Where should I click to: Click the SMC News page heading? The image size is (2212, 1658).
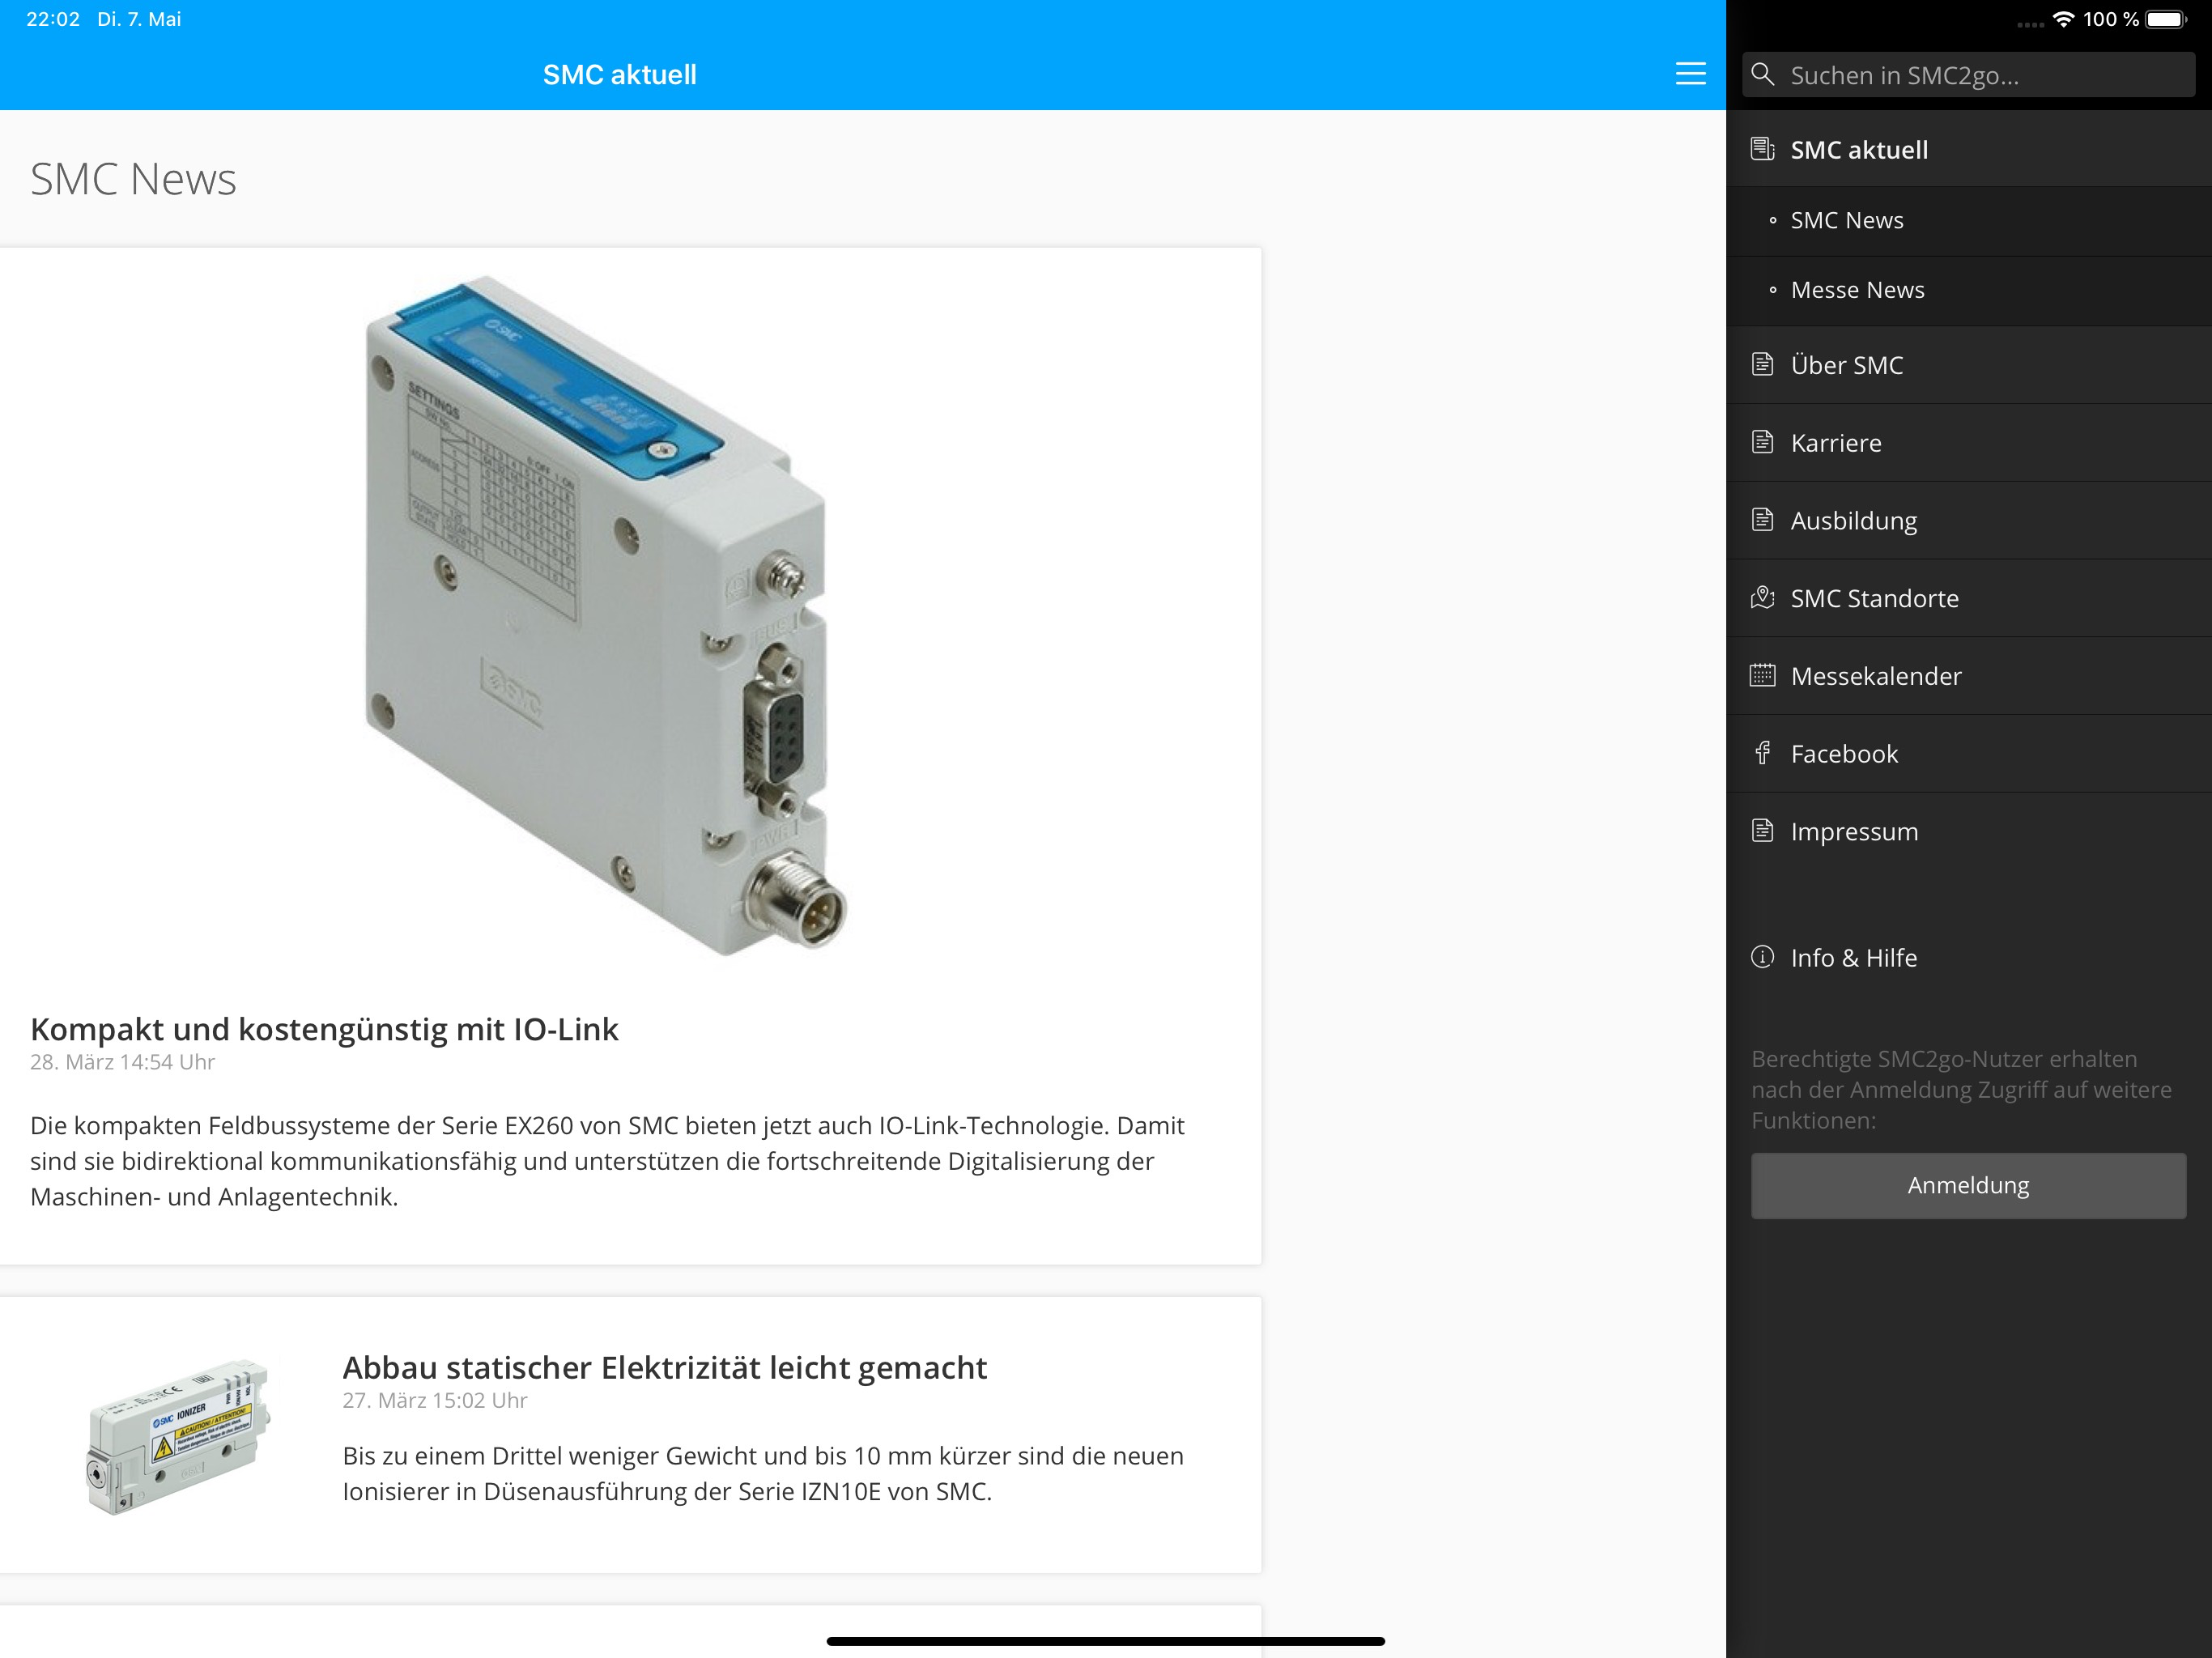133,179
